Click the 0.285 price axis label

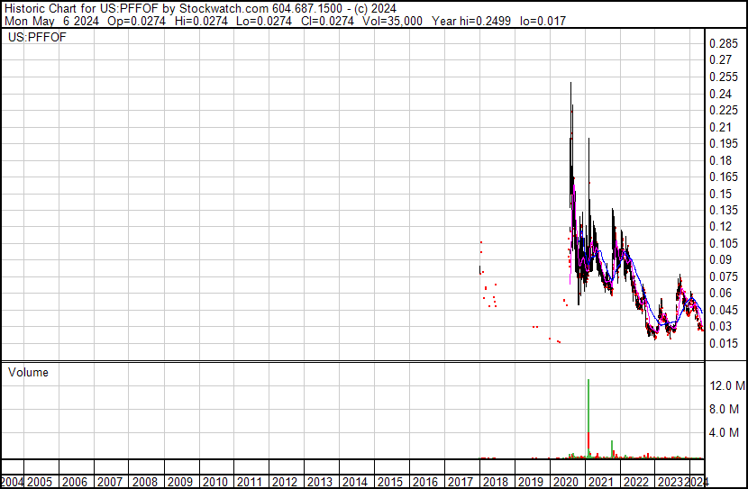pyautogui.click(x=723, y=44)
